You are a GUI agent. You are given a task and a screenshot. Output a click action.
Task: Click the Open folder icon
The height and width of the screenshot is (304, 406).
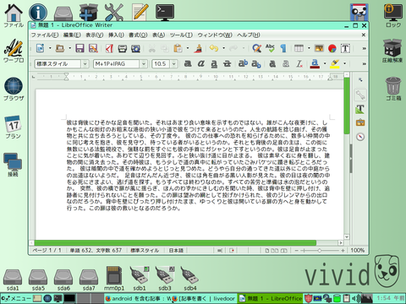tap(60, 48)
